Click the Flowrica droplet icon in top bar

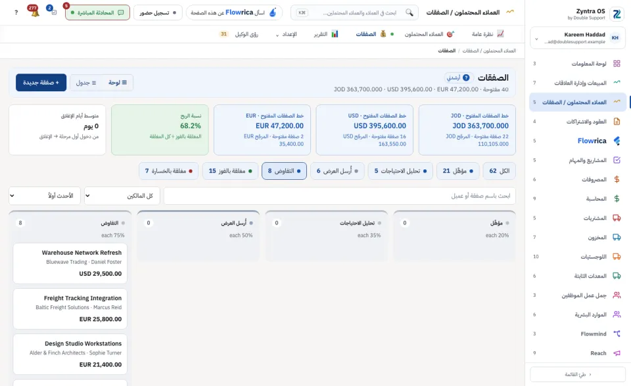pos(273,12)
